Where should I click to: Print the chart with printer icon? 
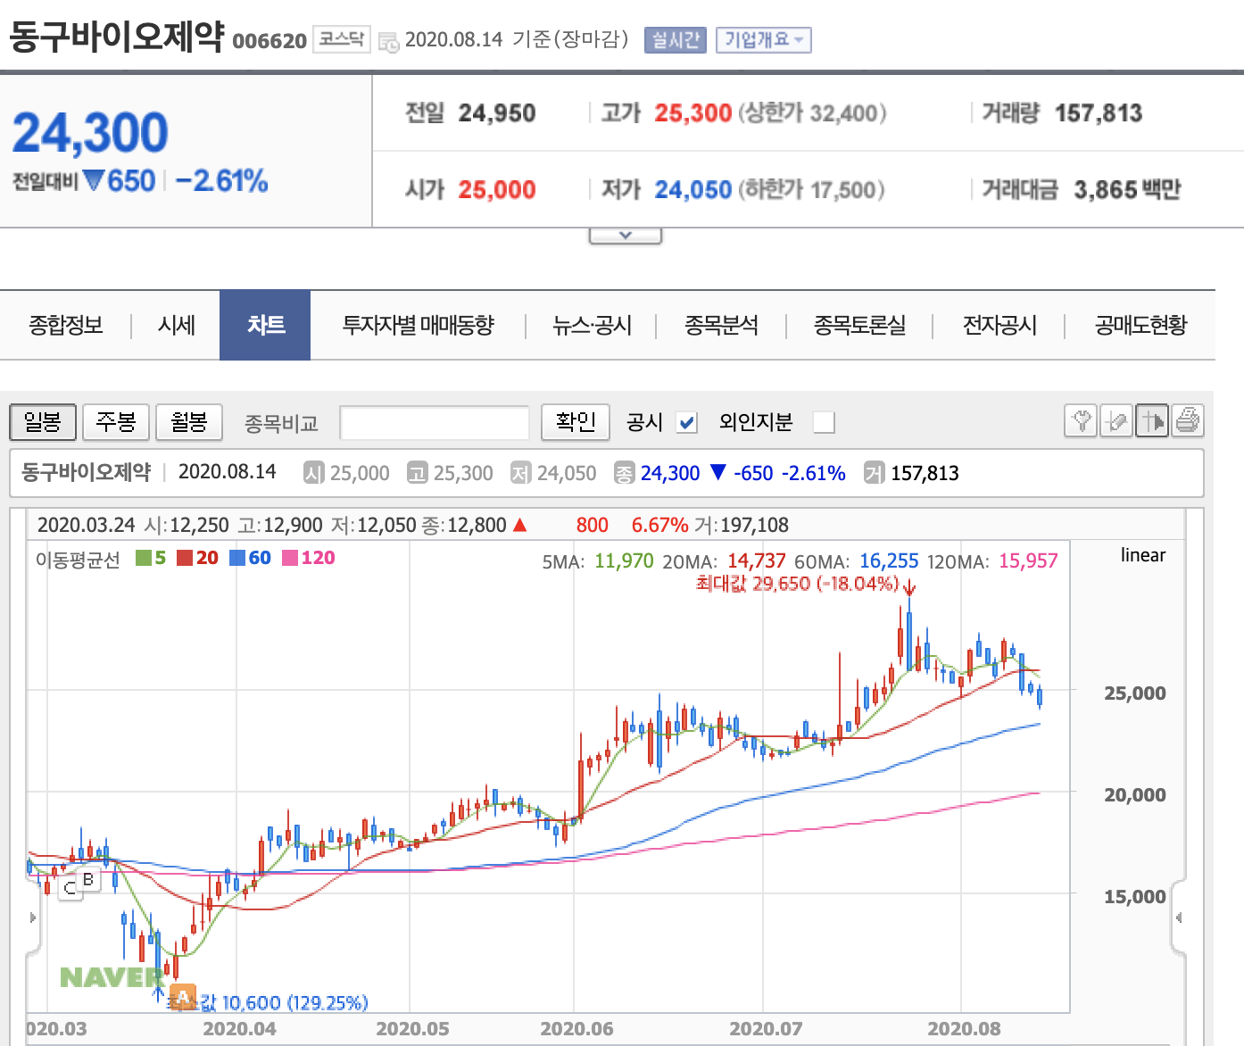(1188, 420)
